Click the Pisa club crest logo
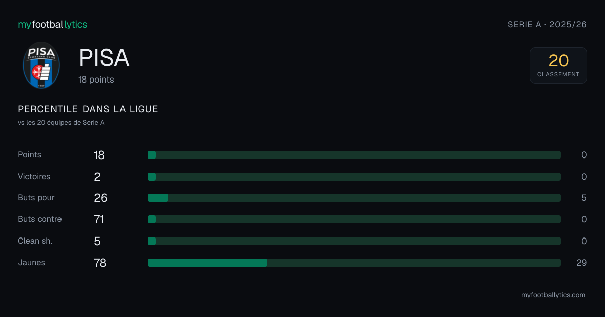 coord(41,65)
